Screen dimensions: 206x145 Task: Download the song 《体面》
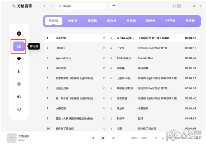(111, 48)
